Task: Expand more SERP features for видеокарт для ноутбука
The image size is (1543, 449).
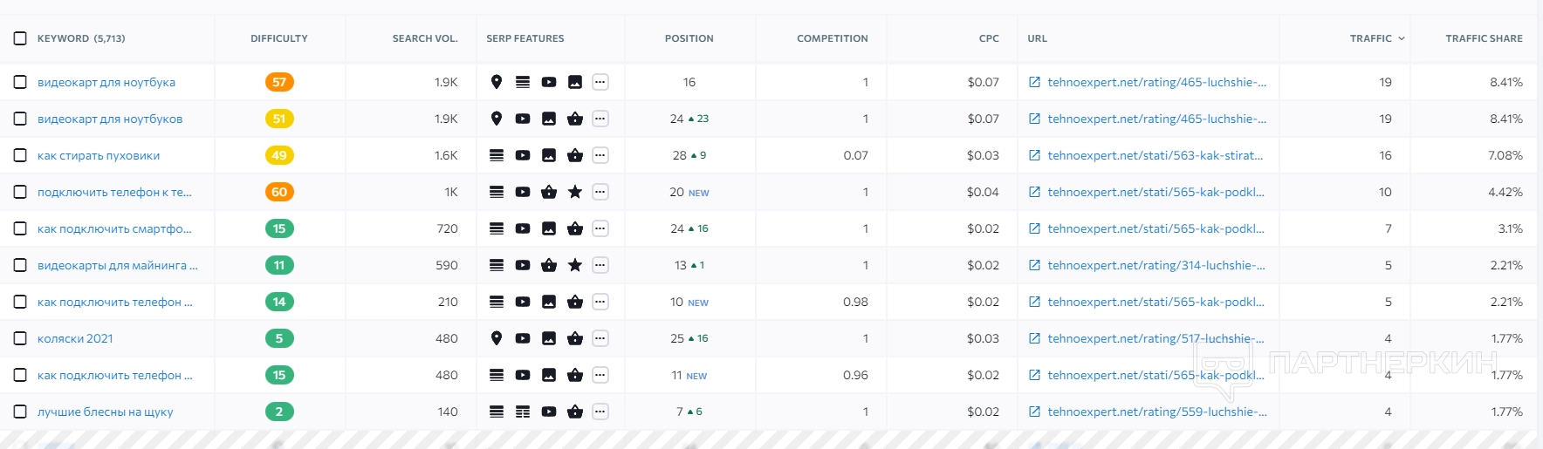Action: 600,82
